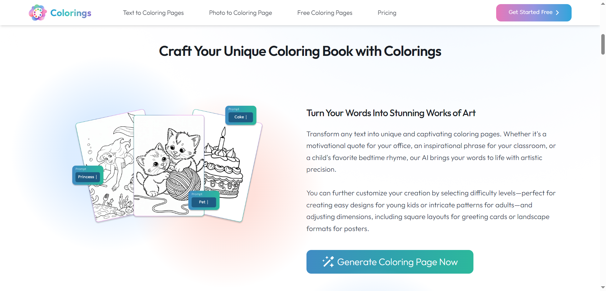Click Generate Coloring Page Now button
This screenshot has height=291, width=606.
pos(390,262)
